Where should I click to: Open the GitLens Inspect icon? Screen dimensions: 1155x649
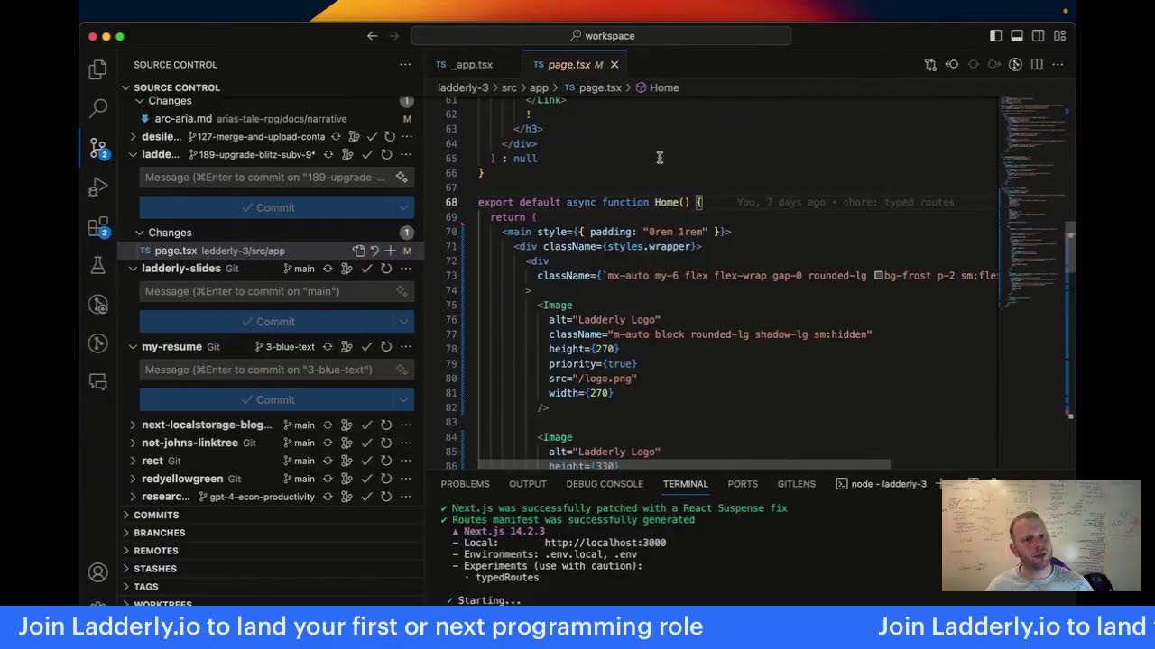(x=97, y=305)
